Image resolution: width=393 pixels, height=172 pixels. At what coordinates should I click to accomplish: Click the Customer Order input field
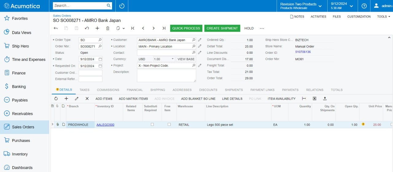pyautogui.click(x=91, y=73)
